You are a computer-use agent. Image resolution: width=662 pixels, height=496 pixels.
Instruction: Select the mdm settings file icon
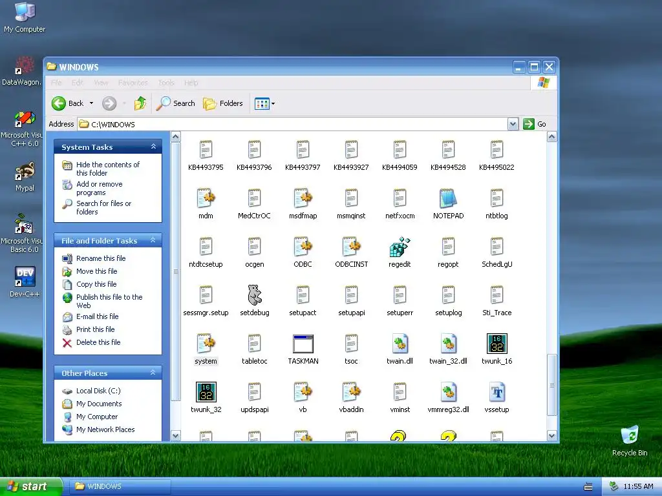pos(206,199)
